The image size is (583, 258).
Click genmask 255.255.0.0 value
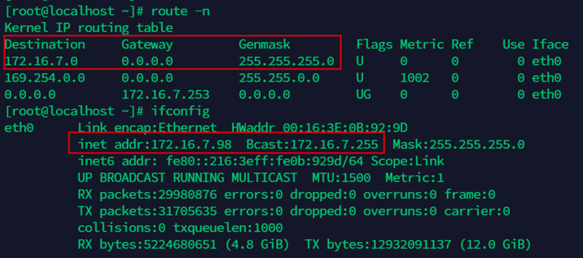[279, 78]
